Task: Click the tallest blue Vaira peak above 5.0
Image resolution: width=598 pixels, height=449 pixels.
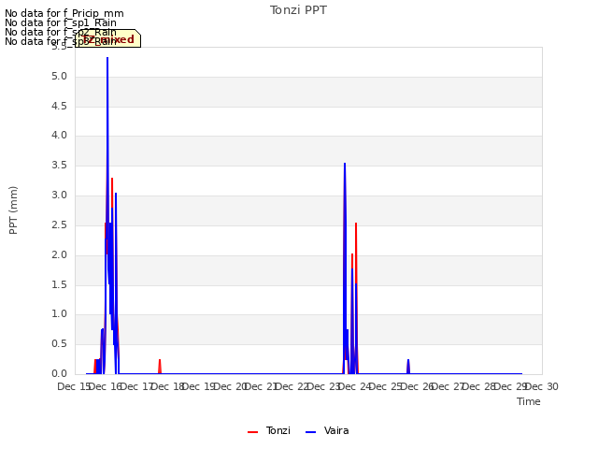Action: coord(107,59)
